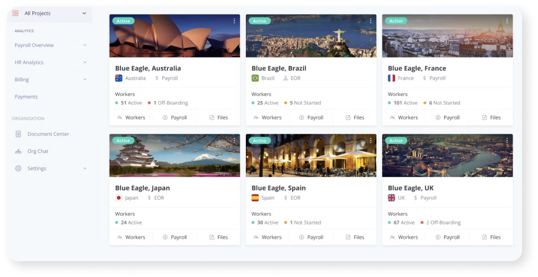This screenshot has height=277, width=538.
Task: Click kebab menu on Blue Eagle, France card
Action: click(507, 21)
